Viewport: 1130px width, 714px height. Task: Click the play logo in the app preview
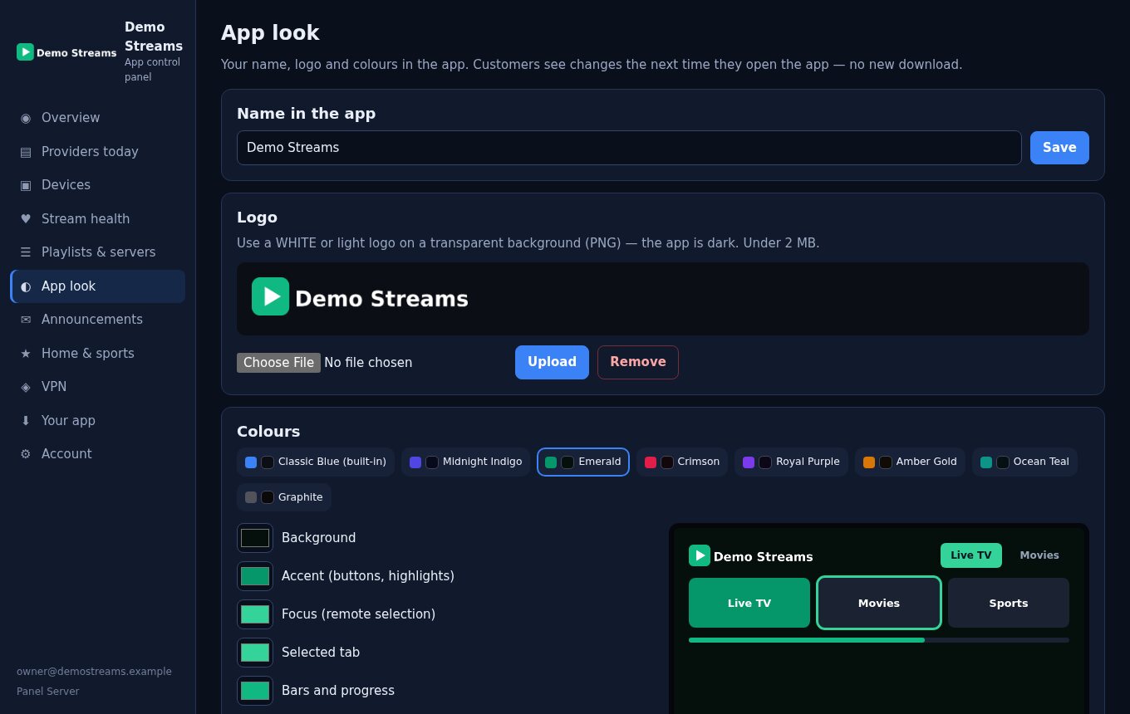coord(700,555)
